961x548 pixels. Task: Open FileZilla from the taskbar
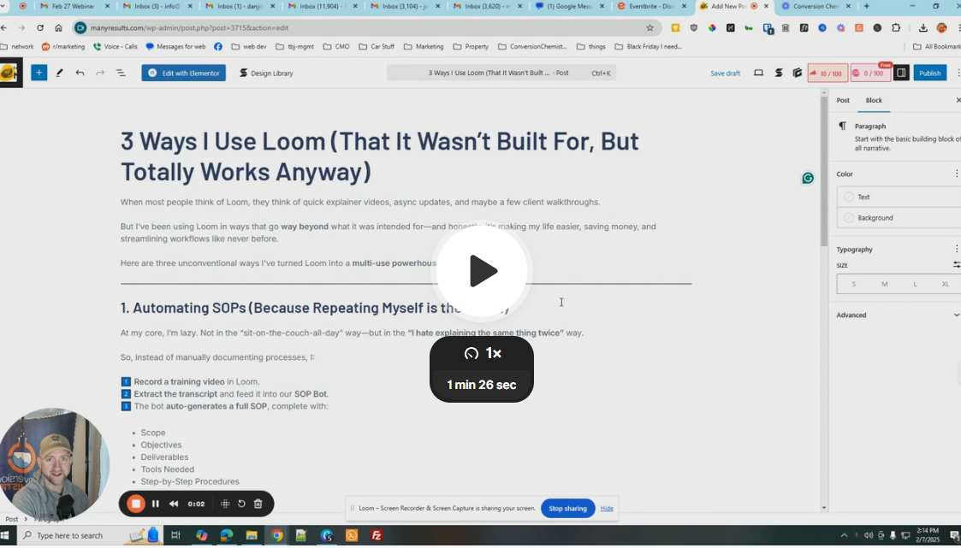click(377, 536)
